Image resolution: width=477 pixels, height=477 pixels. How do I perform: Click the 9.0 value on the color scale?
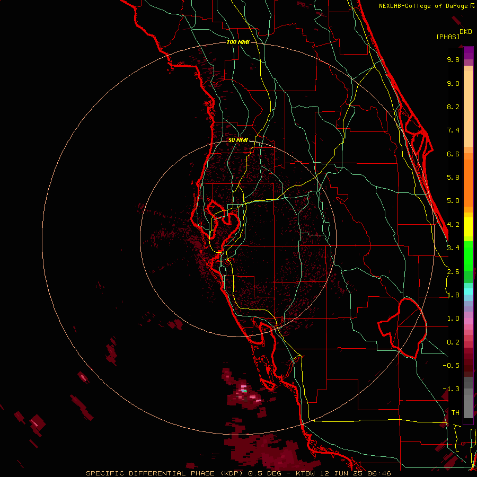click(453, 83)
